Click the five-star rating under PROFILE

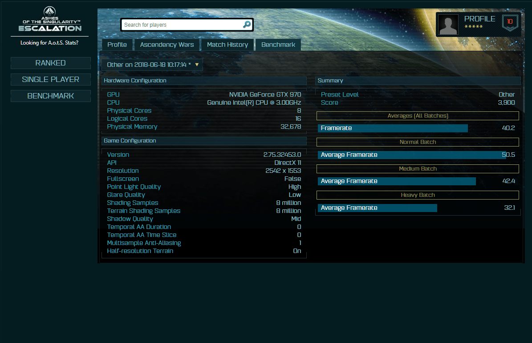coord(473,27)
